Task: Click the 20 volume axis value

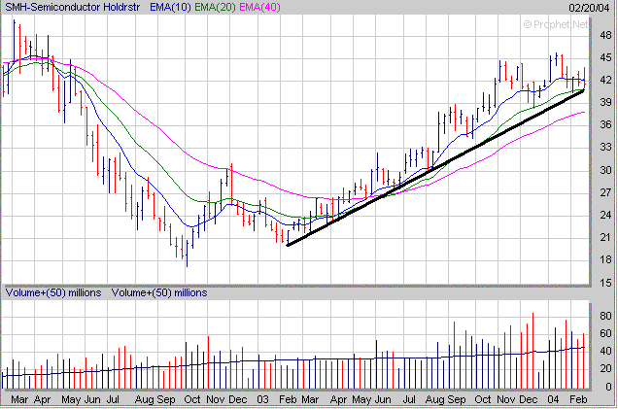Action: [x=605, y=369]
